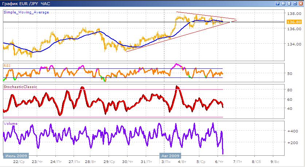The width and height of the screenshot is (305, 167).
Task: Select the 28/Вт date on time axis
Action: (90, 161)
